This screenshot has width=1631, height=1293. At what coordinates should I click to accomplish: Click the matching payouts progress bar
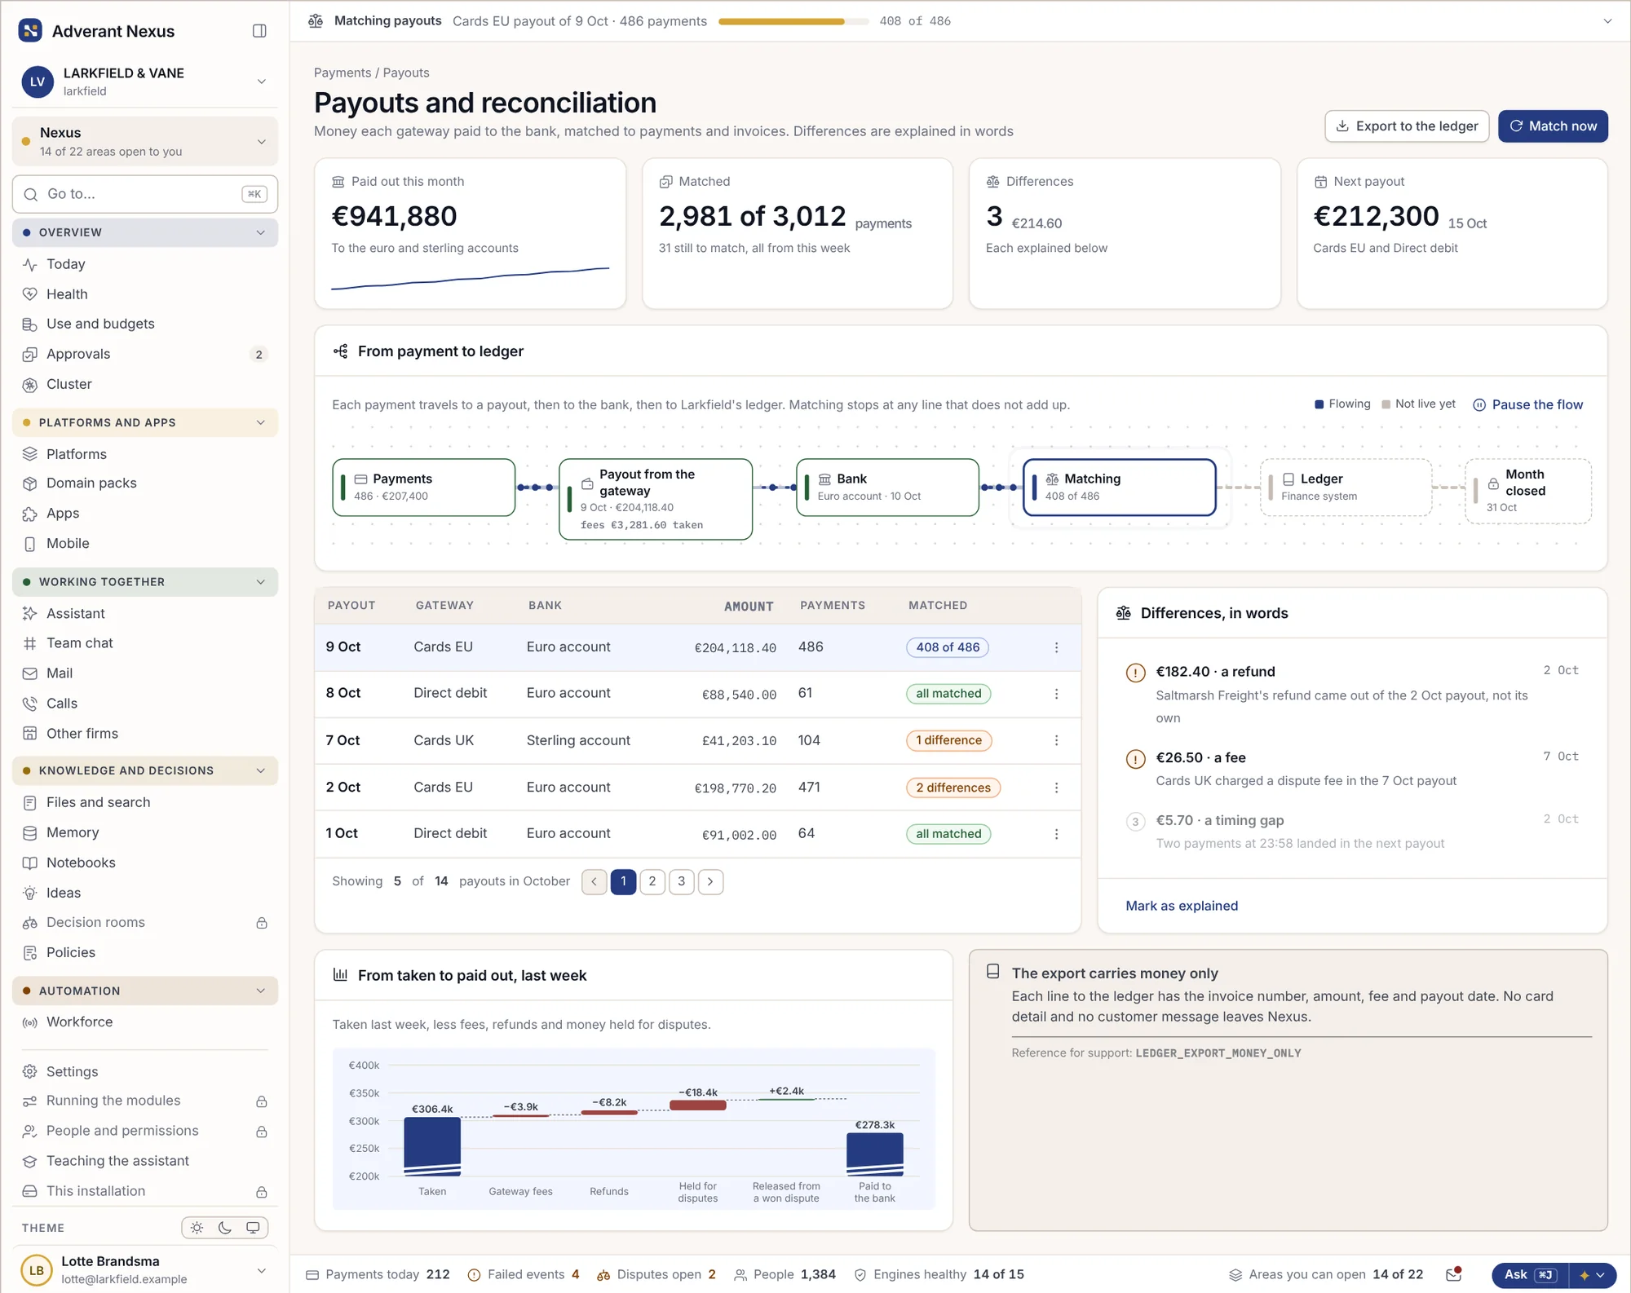tap(793, 22)
